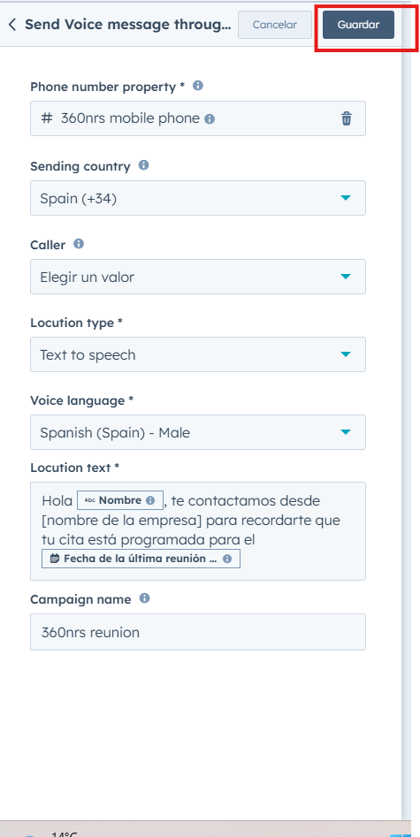This screenshot has height=837, width=420.
Task: Click the Cancelar button
Action: pyautogui.click(x=275, y=25)
